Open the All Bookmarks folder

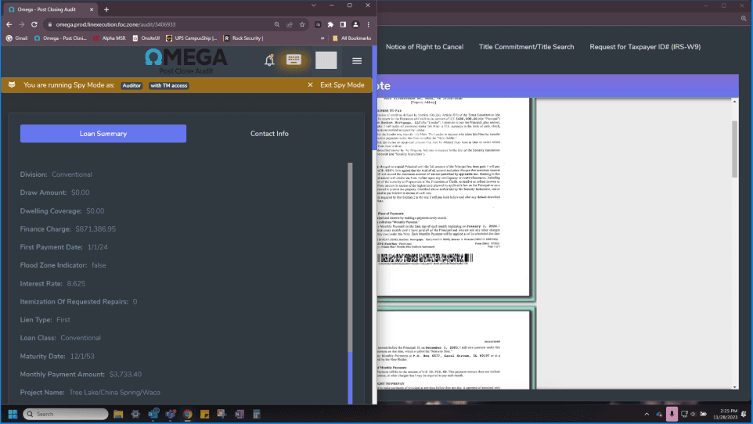coord(351,38)
